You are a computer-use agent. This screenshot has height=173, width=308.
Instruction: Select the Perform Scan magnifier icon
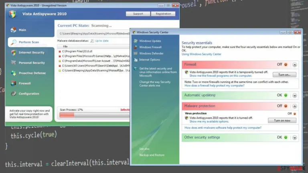coord(14,42)
